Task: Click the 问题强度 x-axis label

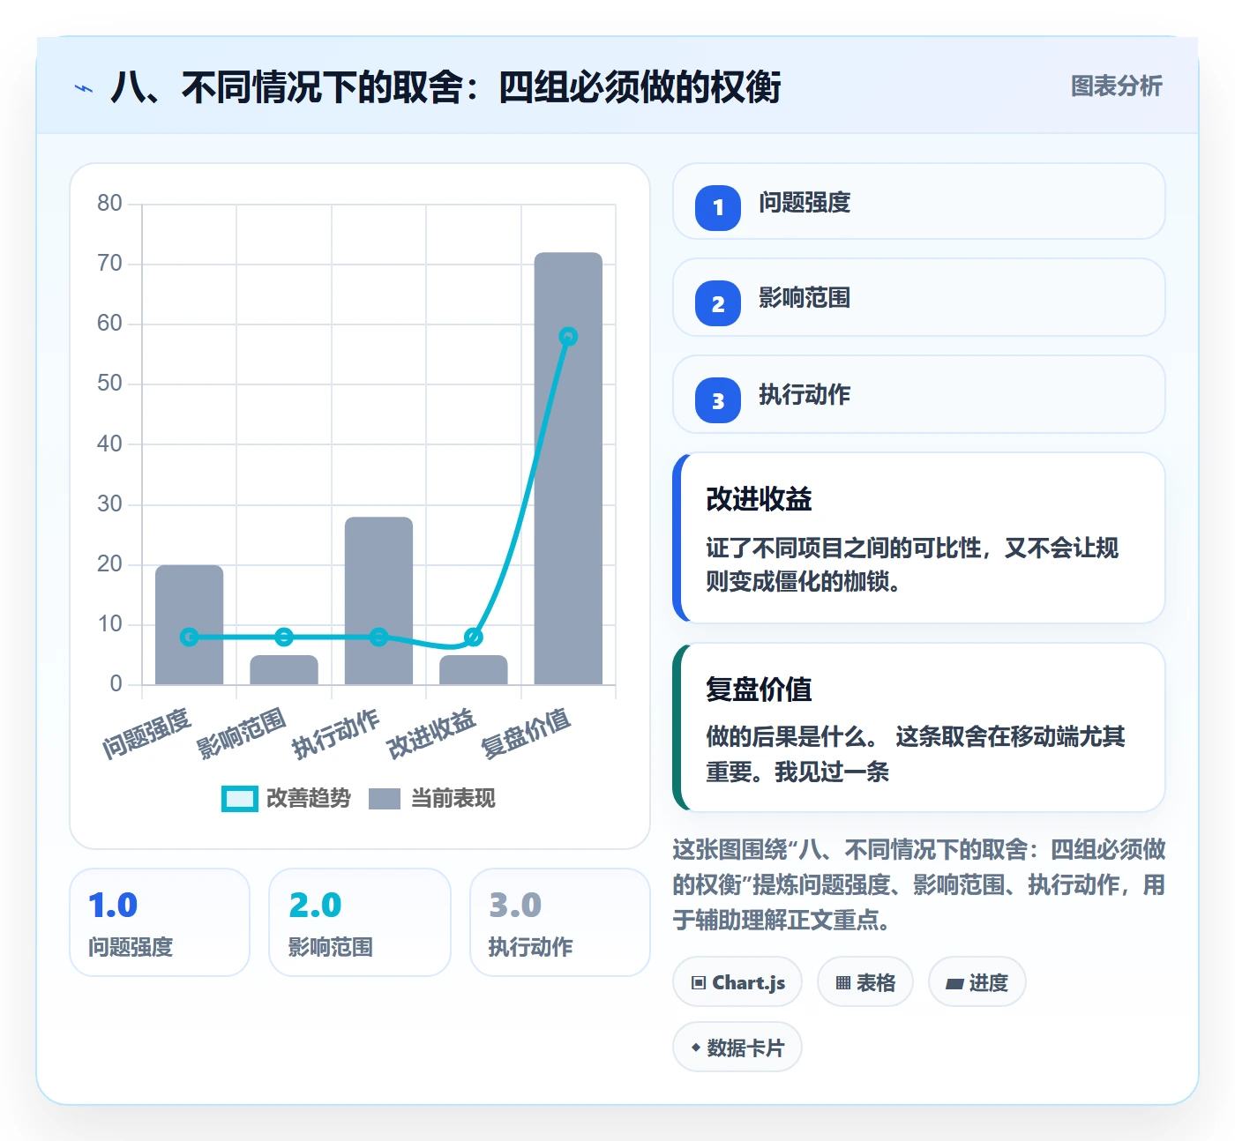Action: tap(147, 734)
